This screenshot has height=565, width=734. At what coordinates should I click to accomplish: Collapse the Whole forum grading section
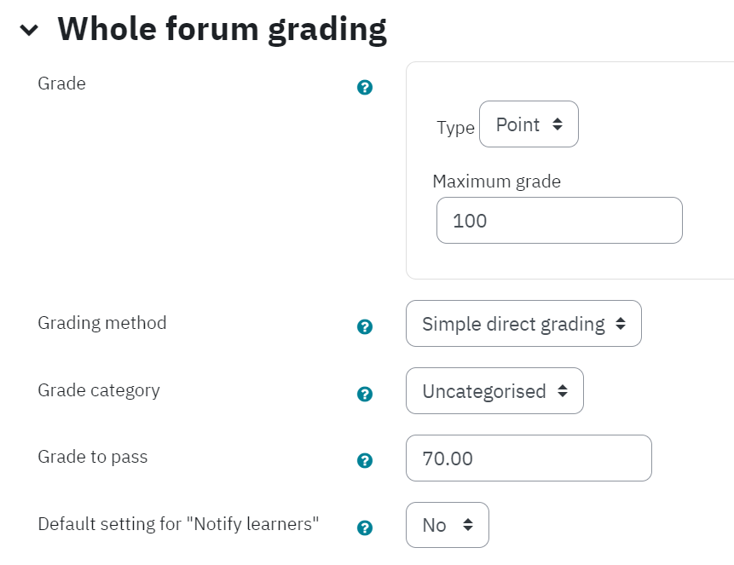29,30
